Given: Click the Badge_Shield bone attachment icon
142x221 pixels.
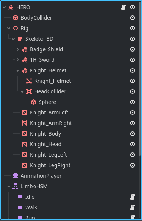Looking at the screenshot, I should point(24,49).
